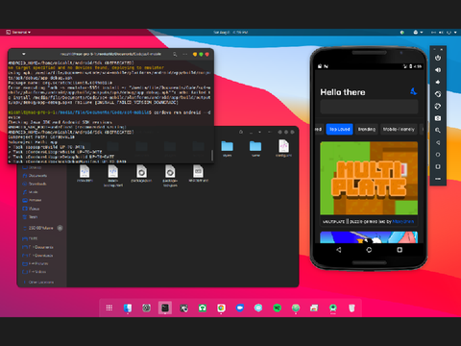Screen dimensions: 461x346
Task: Expand the system status menu arrow
Action: point(455,33)
